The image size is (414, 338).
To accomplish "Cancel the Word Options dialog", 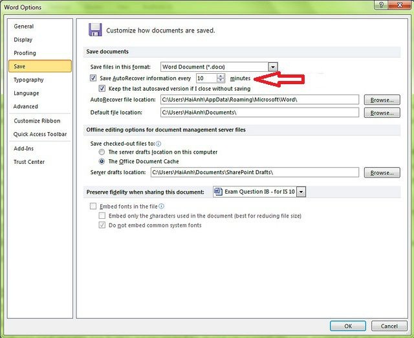I will tap(389, 326).
